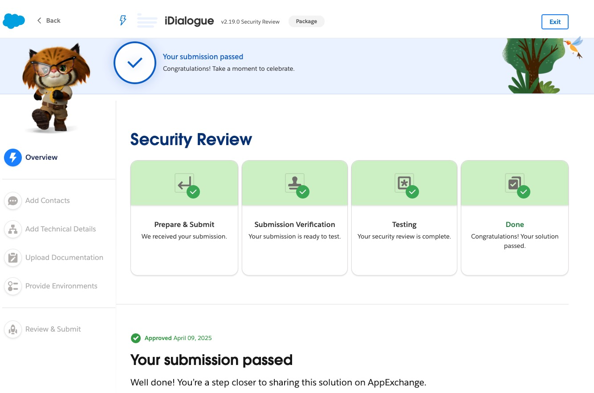Click Your submission is ready to test
The width and height of the screenshot is (594, 393).
[x=295, y=236]
